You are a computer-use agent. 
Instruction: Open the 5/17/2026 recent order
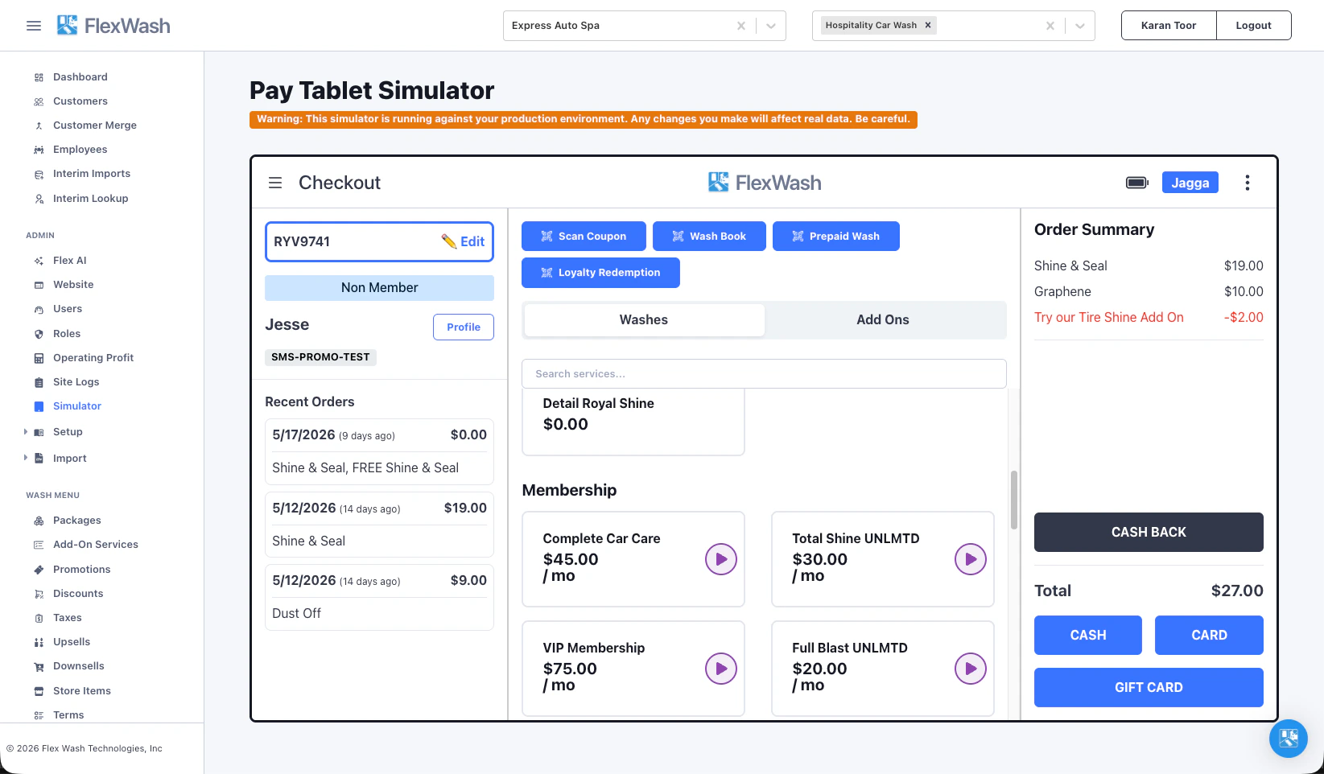[379, 451]
